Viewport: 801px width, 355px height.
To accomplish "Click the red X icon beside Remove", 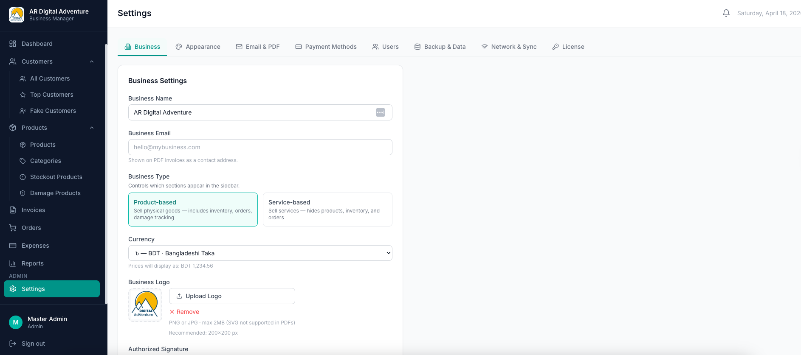I will (172, 312).
